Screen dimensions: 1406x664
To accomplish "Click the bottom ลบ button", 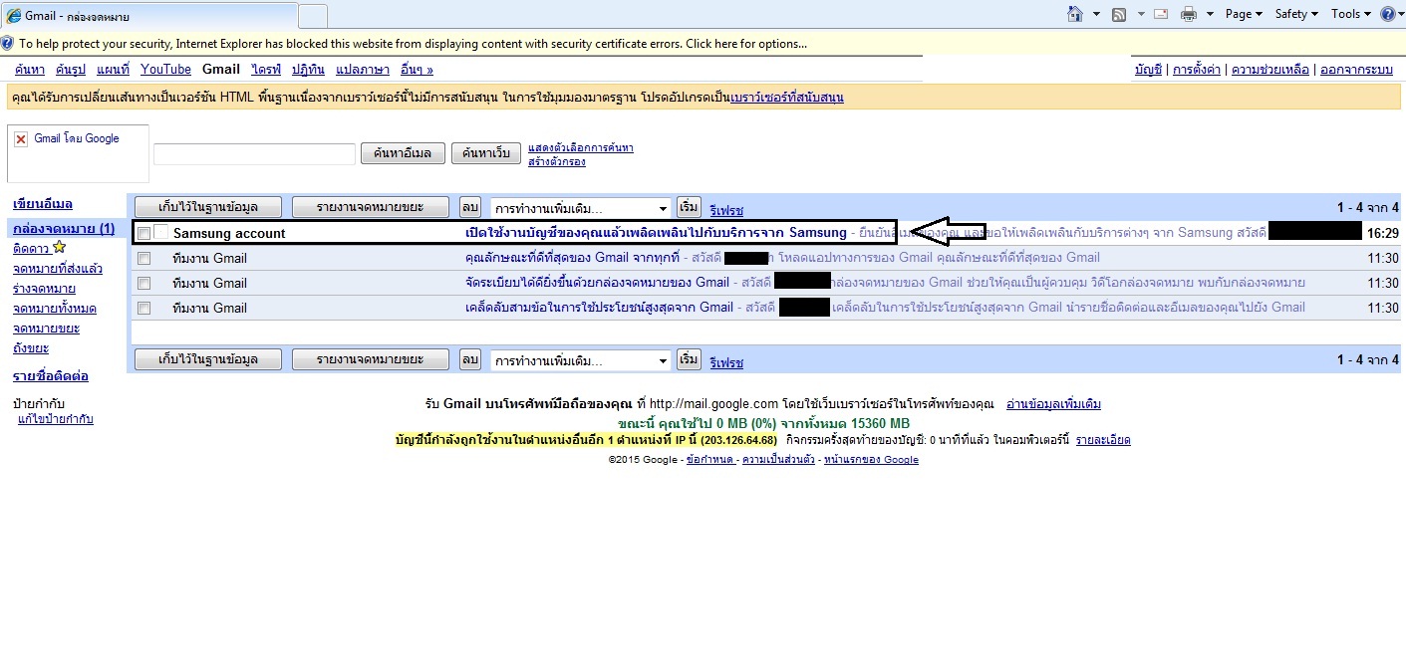I will point(470,359).
